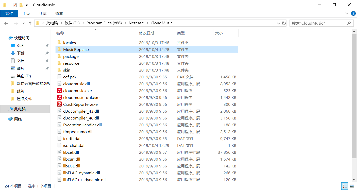The width and height of the screenshot is (357, 190).
Task: Click the locales folder icon
Action: pos(59,43)
